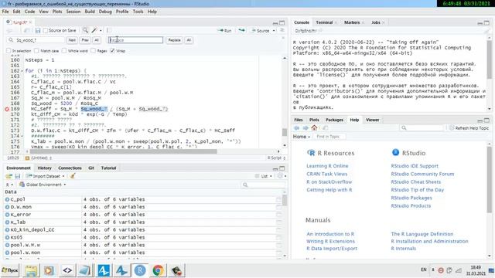Image resolution: width=495 pixels, height=278 pixels.
Task: Open the R language selector dropdown
Action: click(x=9, y=185)
